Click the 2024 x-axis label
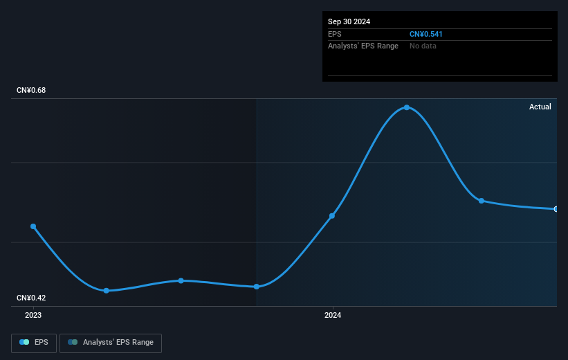This screenshot has width=568, height=360. (x=333, y=316)
